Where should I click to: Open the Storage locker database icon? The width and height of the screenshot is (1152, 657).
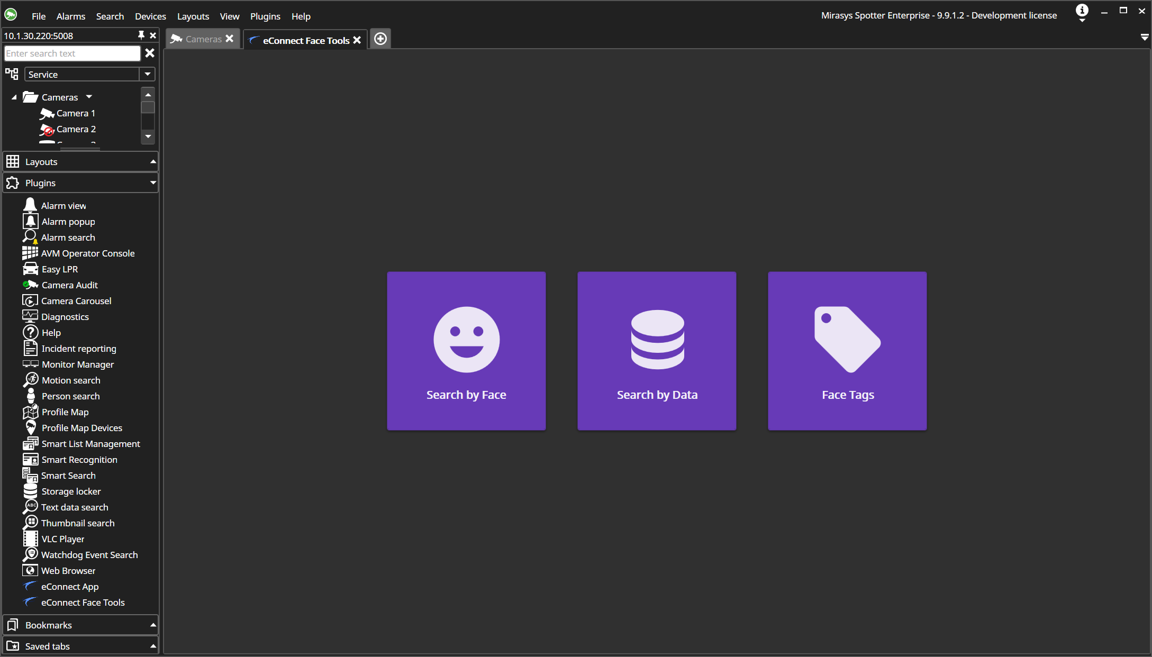click(30, 491)
